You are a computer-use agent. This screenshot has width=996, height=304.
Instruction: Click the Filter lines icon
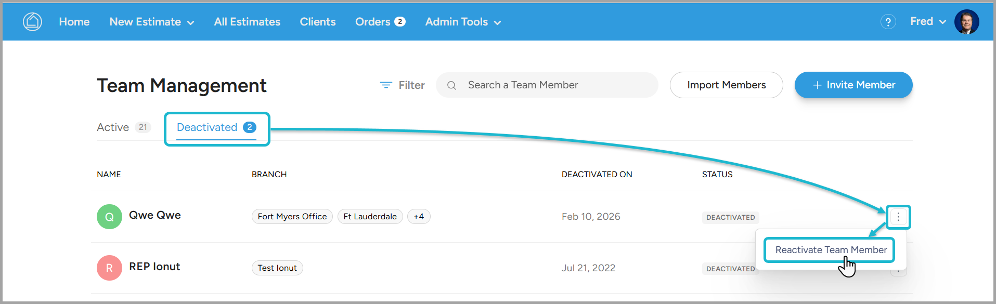tap(386, 85)
